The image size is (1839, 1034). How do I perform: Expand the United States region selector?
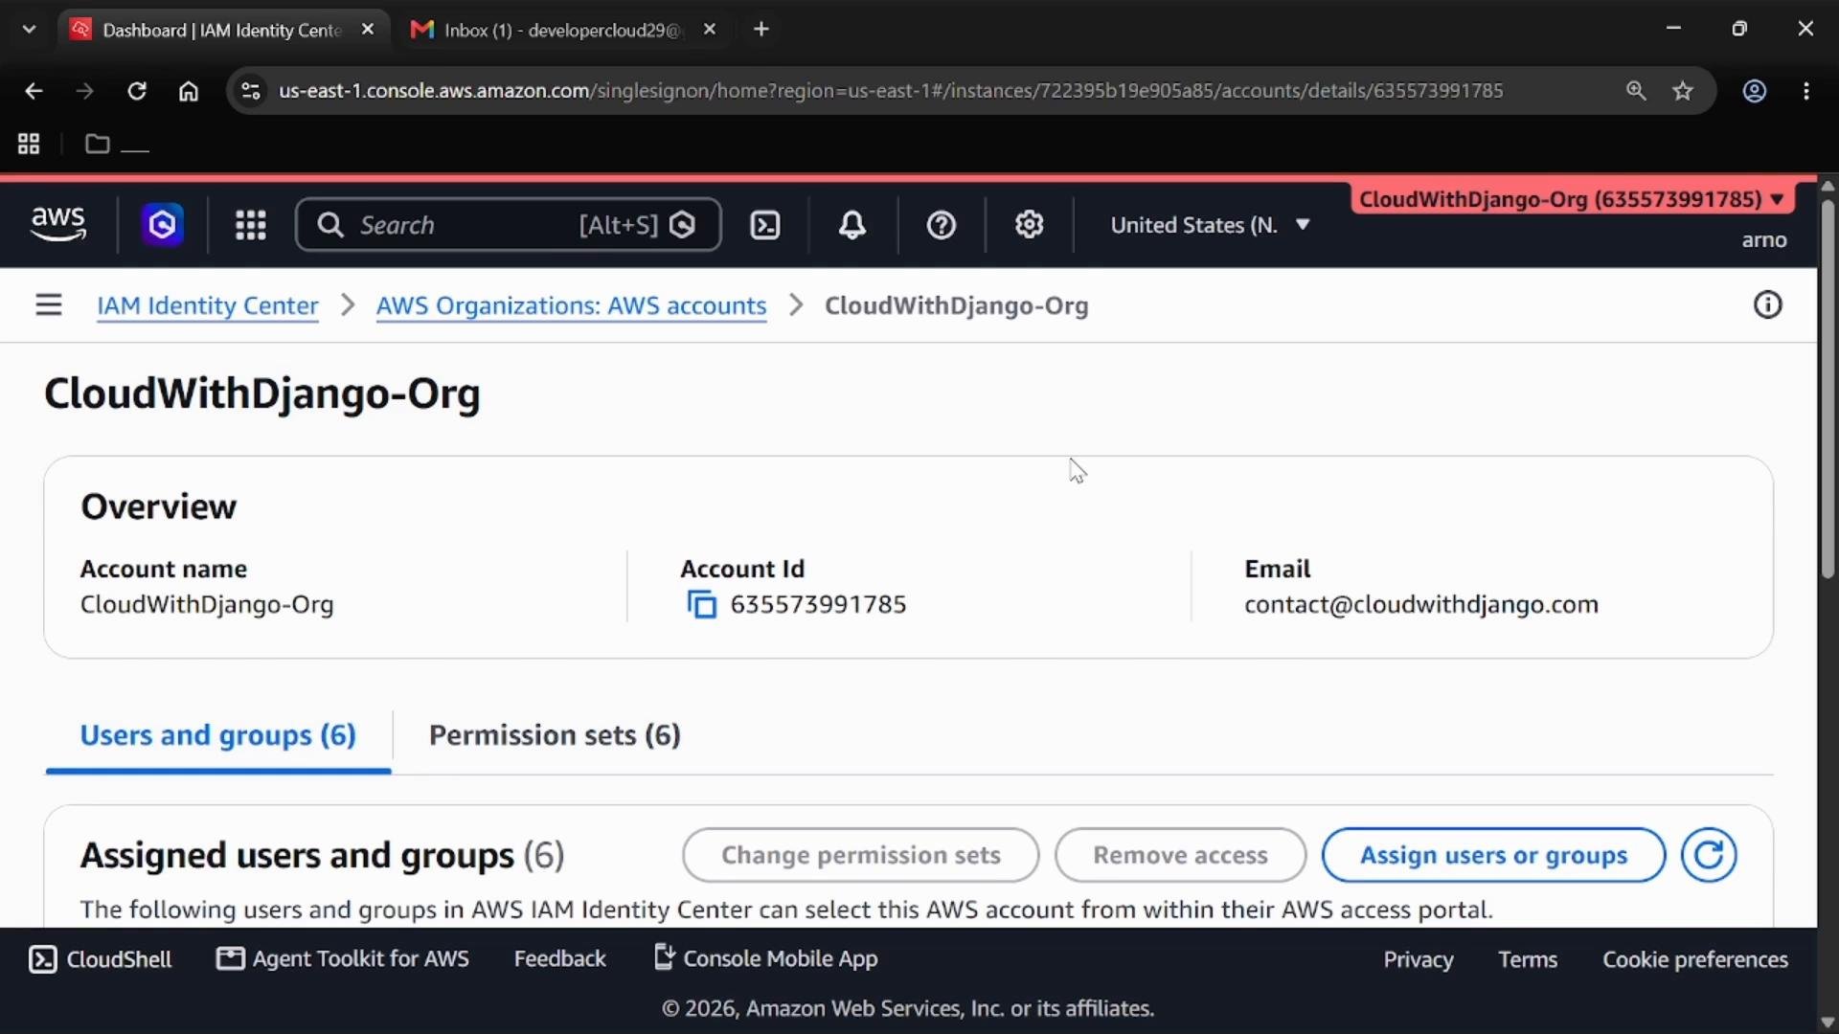1211,225
